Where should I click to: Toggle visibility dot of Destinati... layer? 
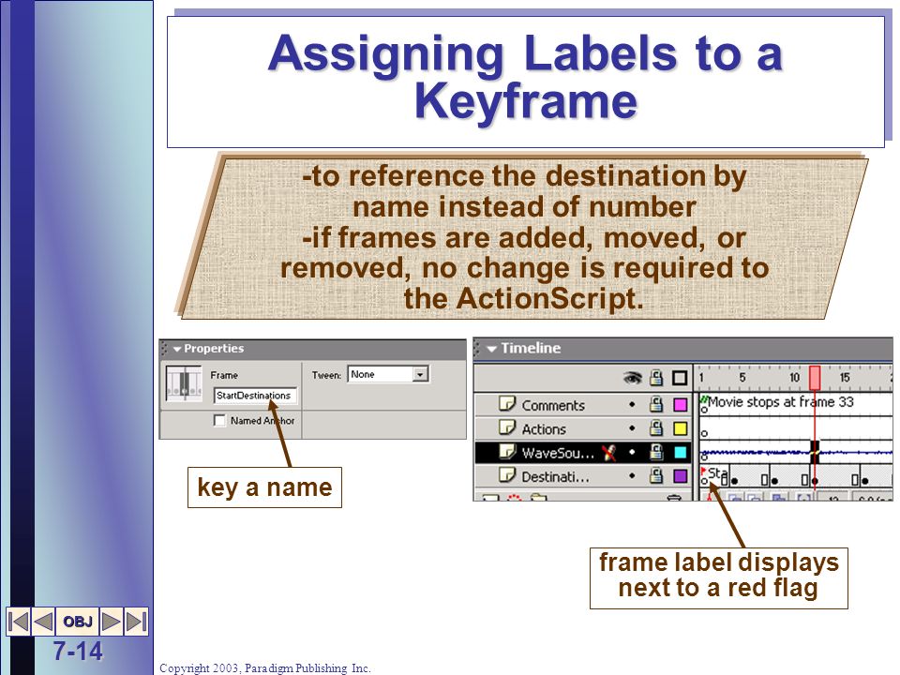click(632, 476)
